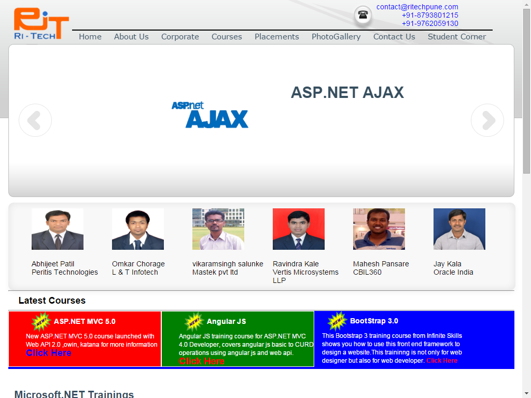
Task: Select Ravindra Kale's photo
Action: (299, 229)
